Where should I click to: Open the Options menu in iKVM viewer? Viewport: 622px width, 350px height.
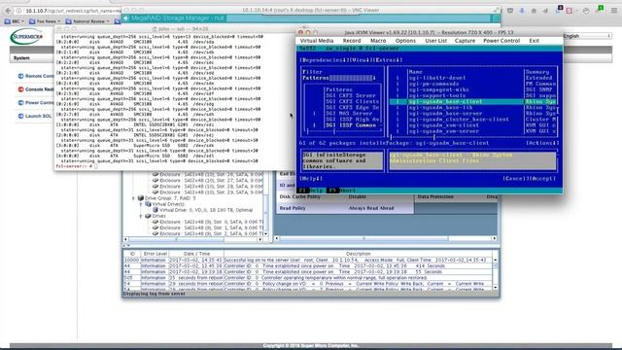pos(405,41)
